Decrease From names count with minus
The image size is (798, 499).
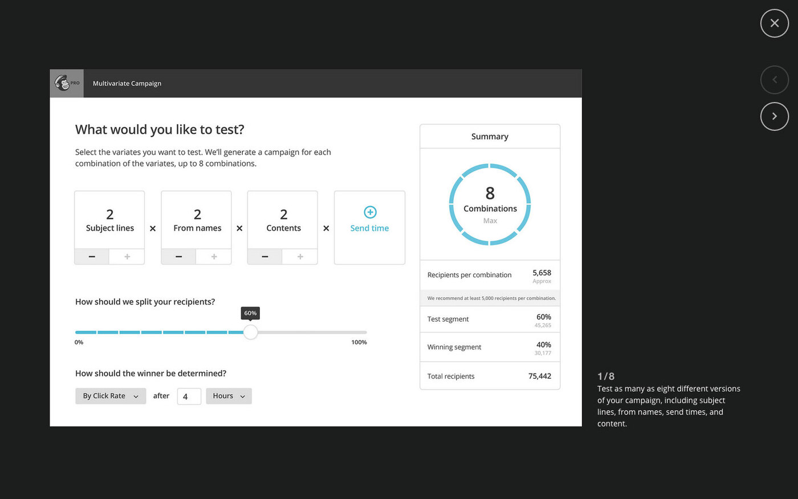tap(178, 257)
